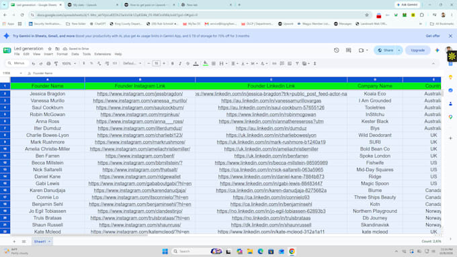Decrease decimal places
Viewport: 457px width, 257px height.
pyautogui.click(x=99, y=64)
